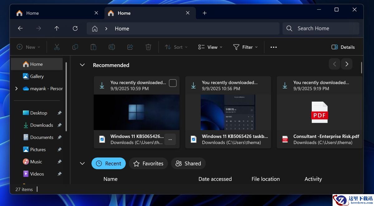374x206 pixels.
Task: Open a new tab with plus button
Action: click(x=204, y=13)
